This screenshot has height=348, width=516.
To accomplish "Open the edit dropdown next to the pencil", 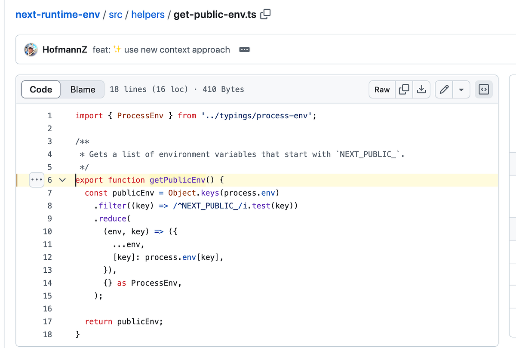I will pyautogui.click(x=461, y=89).
